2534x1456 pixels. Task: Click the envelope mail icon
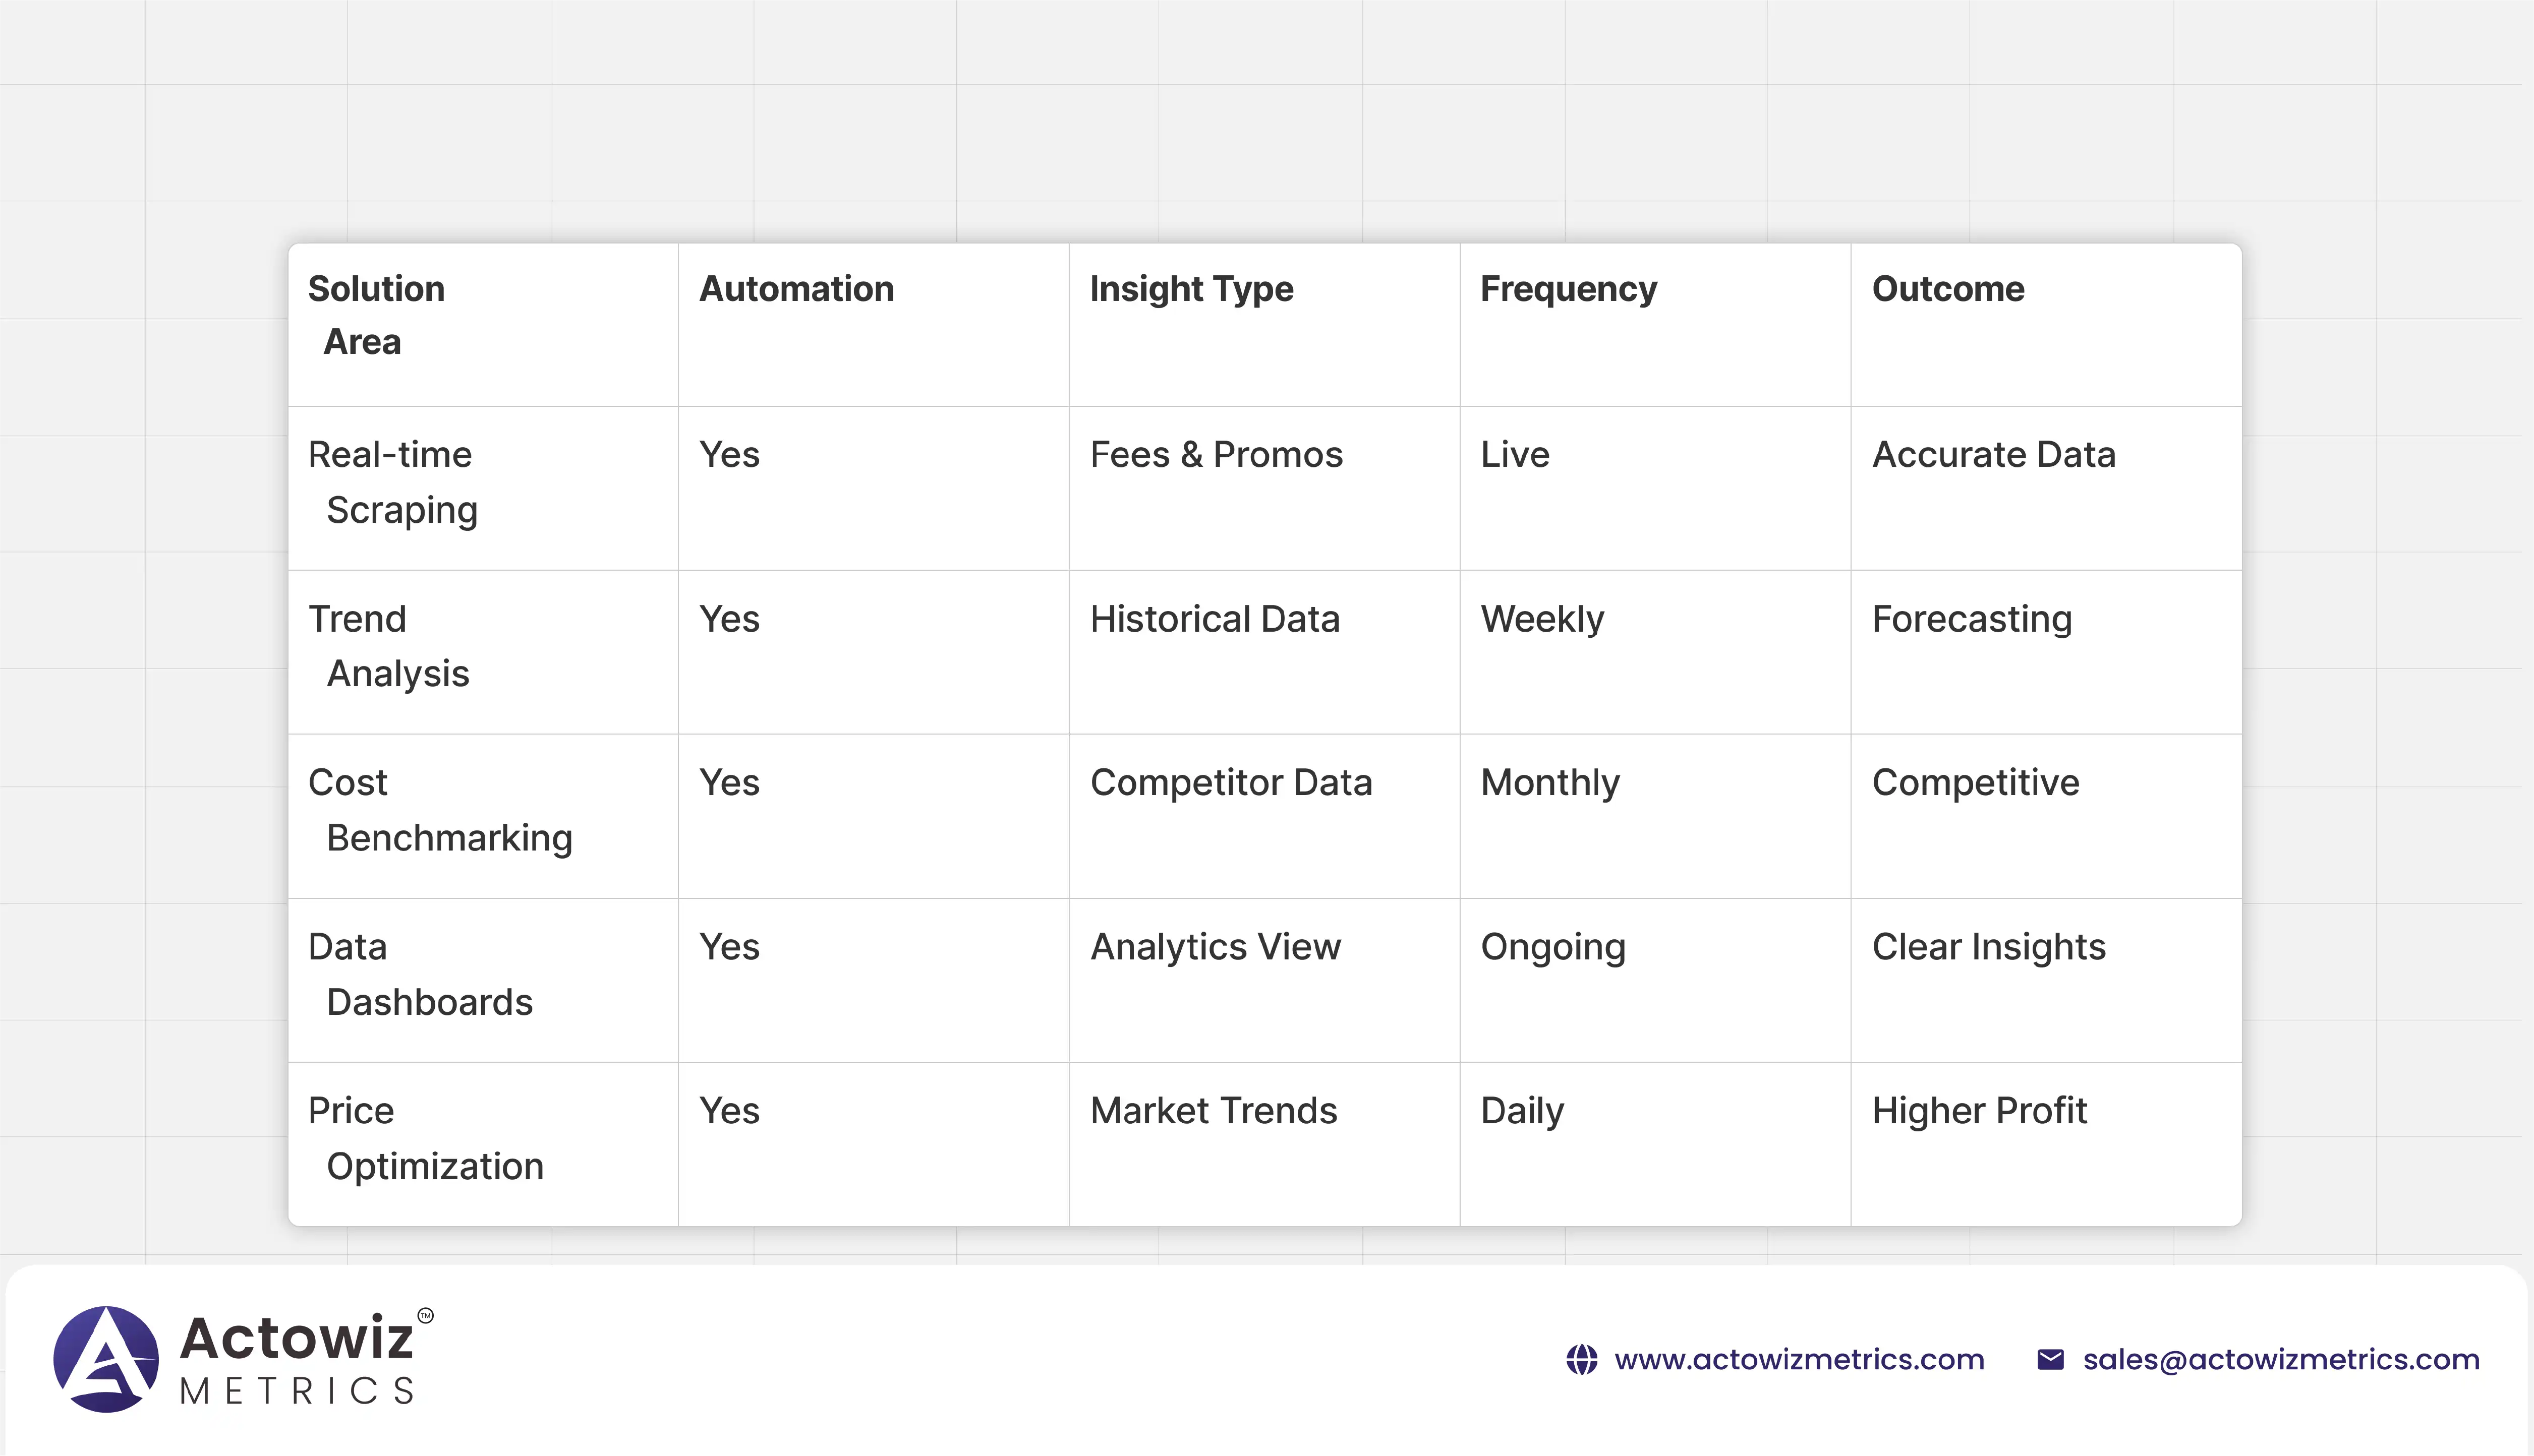2050,1360
